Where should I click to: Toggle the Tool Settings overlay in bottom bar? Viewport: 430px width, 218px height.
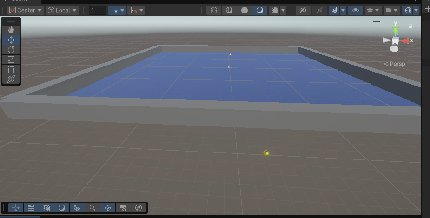coord(31,208)
